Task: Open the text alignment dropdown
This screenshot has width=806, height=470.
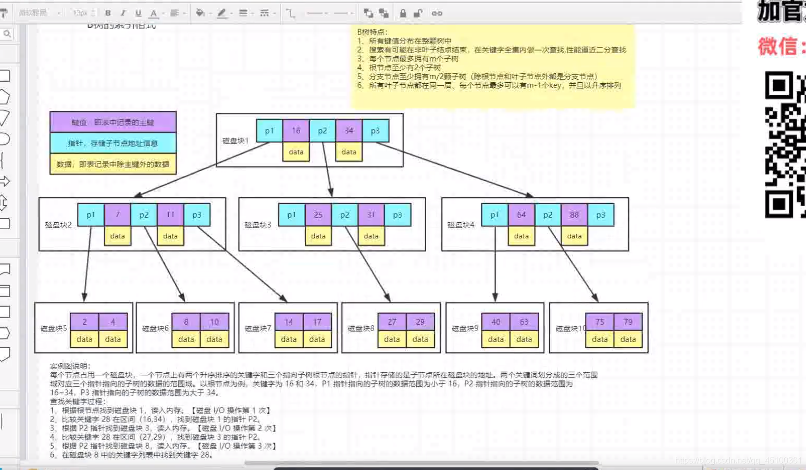Action: coord(176,13)
